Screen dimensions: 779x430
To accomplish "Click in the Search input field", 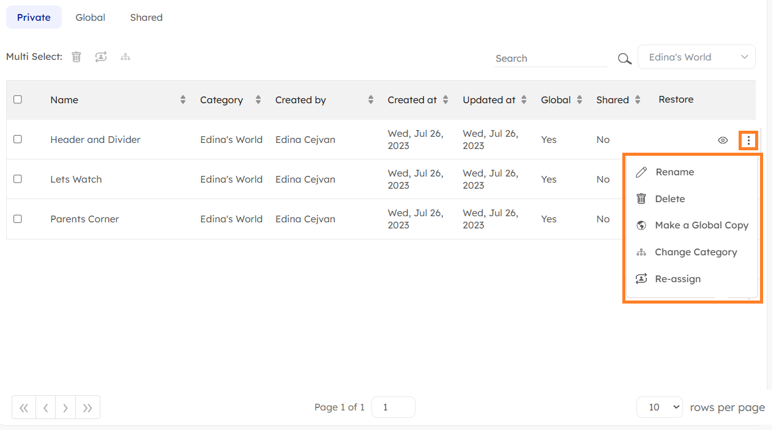I will (x=550, y=59).
